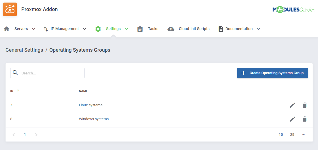The width and height of the screenshot is (318, 150).
Task: Click the Windows systems name cell
Action: coord(94,119)
